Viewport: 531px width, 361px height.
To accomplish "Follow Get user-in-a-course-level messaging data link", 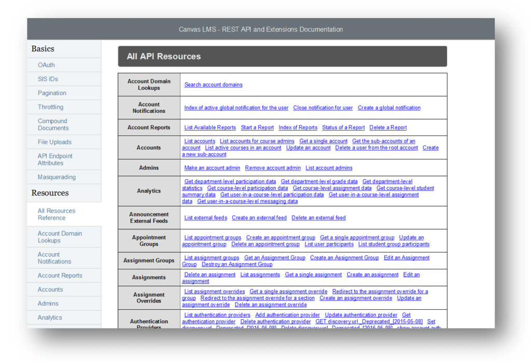I will pos(247,201).
